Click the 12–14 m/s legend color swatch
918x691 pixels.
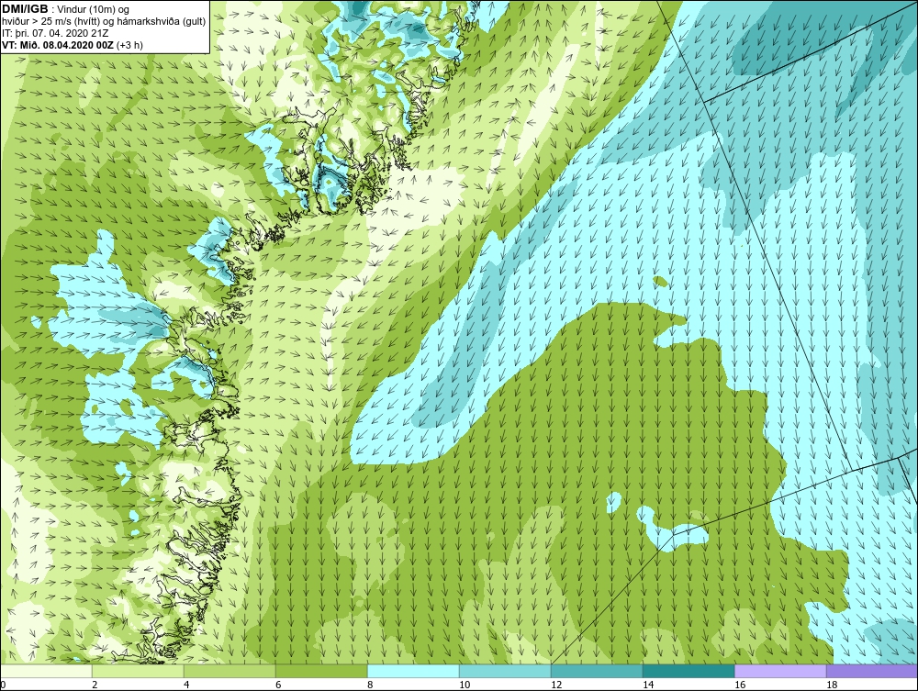[x=597, y=671]
